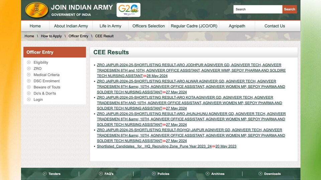This screenshot has height=180, width=321.
Task: Click the bullet icon beside Beware of Touts
Action: [x=29, y=87]
